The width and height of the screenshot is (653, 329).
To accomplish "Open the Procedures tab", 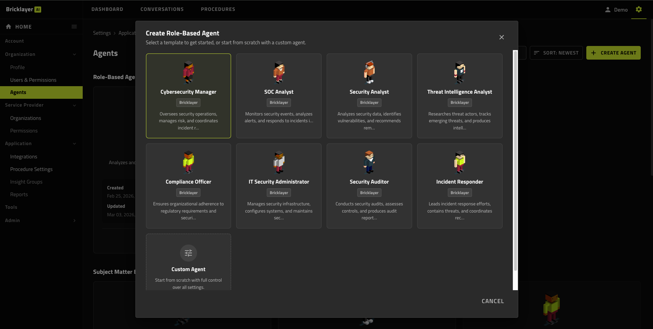I will [218, 9].
